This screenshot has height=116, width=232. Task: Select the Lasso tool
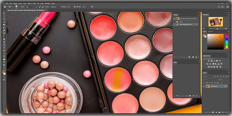[4, 19]
